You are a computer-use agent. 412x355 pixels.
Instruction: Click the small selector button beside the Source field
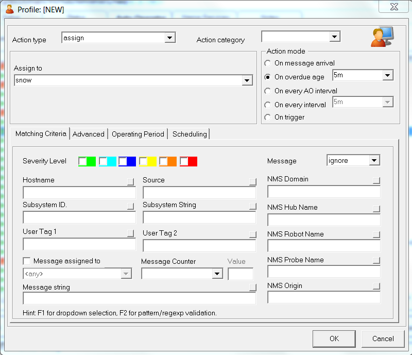252,181
